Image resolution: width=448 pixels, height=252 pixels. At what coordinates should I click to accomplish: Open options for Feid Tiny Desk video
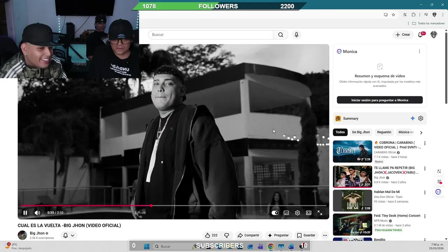[x=425, y=216]
